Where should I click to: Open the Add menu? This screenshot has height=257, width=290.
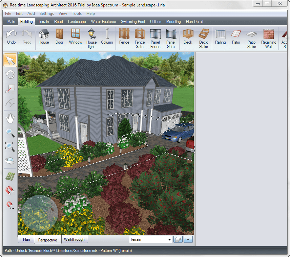point(31,14)
